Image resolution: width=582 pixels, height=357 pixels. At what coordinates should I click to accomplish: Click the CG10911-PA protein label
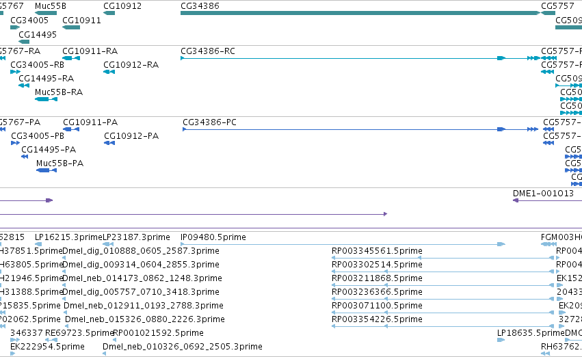pos(90,122)
